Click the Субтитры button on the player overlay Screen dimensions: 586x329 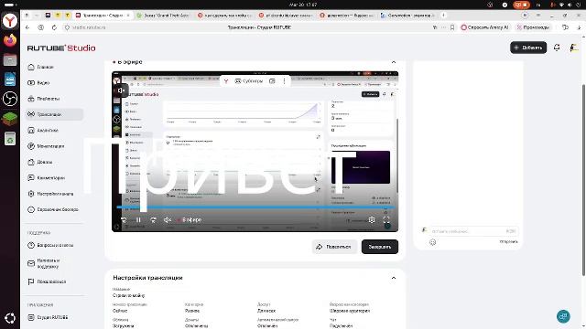point(248,81)
